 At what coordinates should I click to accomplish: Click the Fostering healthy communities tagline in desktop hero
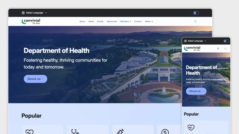[66, 64]
